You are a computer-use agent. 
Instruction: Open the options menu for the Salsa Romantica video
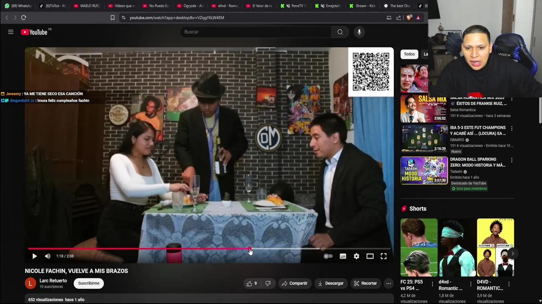pos(512,99)
